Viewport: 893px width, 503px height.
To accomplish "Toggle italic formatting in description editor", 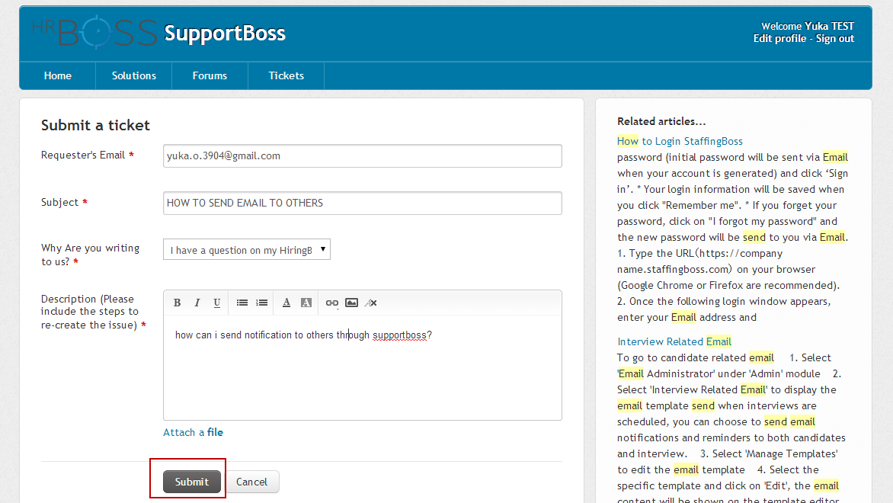I will tap(197, 303).
